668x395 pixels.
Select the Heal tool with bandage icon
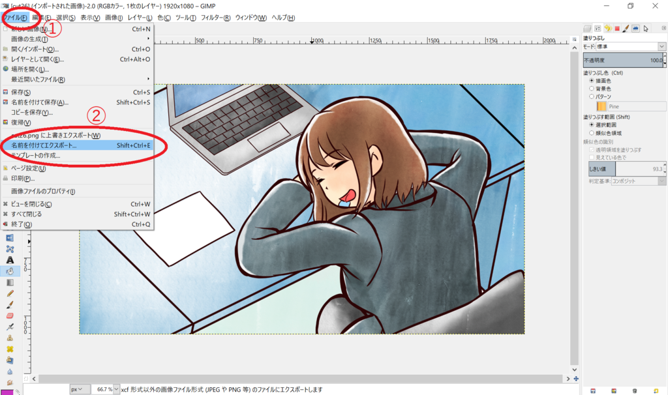coord(10,349)
